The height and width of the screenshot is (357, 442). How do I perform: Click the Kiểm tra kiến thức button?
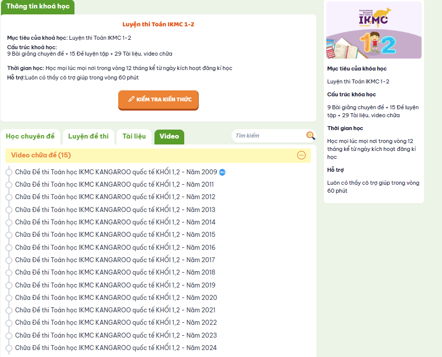pyautogui.click(x=158, y=100)
